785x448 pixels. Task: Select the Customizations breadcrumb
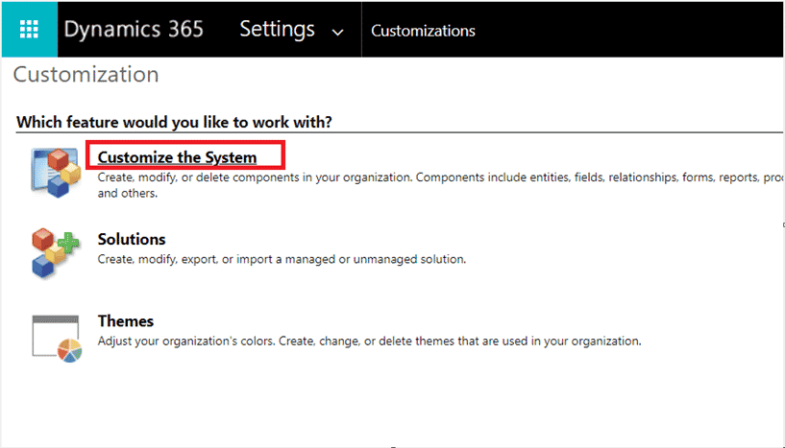[423, 31]
